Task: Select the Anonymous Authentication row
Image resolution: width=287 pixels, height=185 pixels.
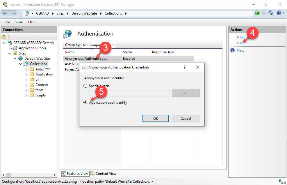Action: pyautogui.click(x=86, y=59)
